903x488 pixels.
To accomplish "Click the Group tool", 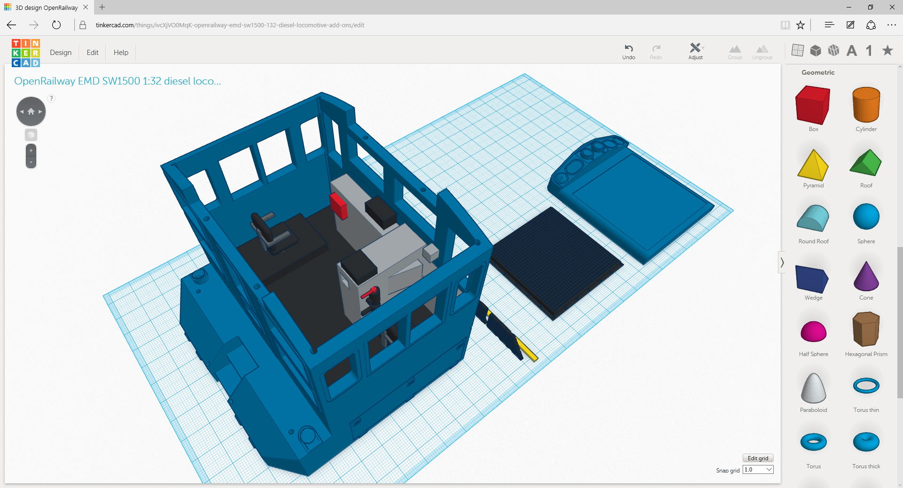I will [735, 52].
